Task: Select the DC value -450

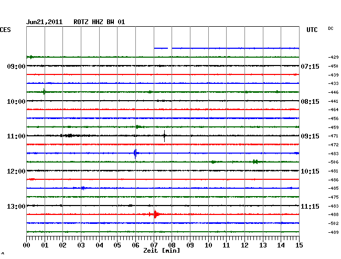Action: pyautogui.click(x=333, y=66)
